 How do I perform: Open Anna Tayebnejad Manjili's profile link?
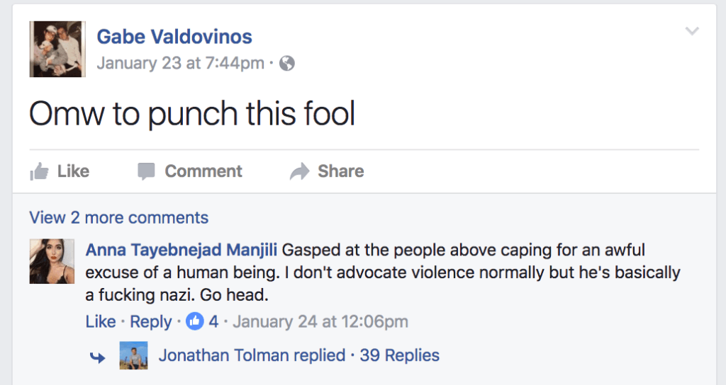[181, 250]
